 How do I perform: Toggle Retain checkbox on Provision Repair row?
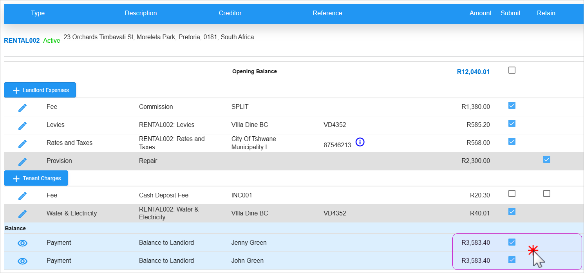547,159
